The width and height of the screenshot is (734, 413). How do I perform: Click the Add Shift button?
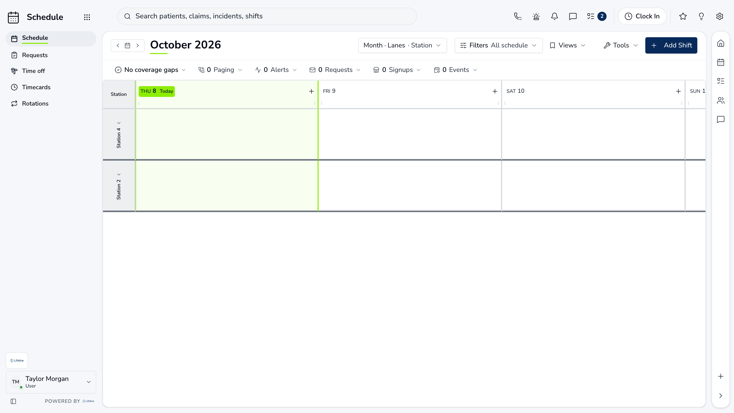(671, 45)
